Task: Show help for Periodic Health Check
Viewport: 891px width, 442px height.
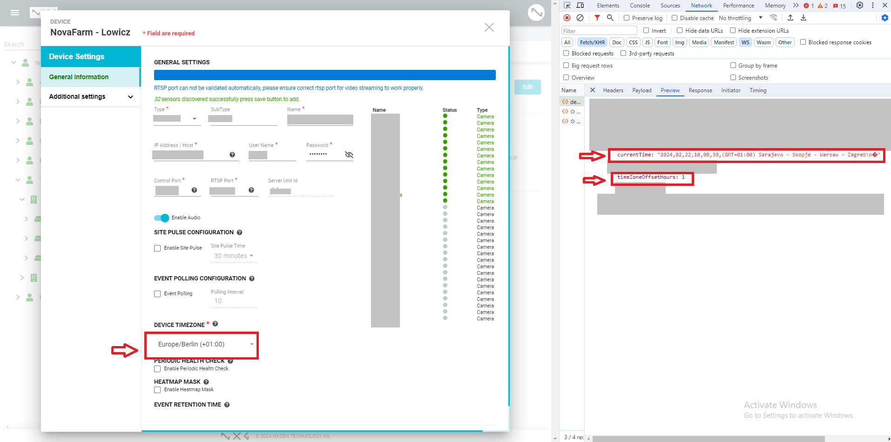Action: (x=230, y=361)
